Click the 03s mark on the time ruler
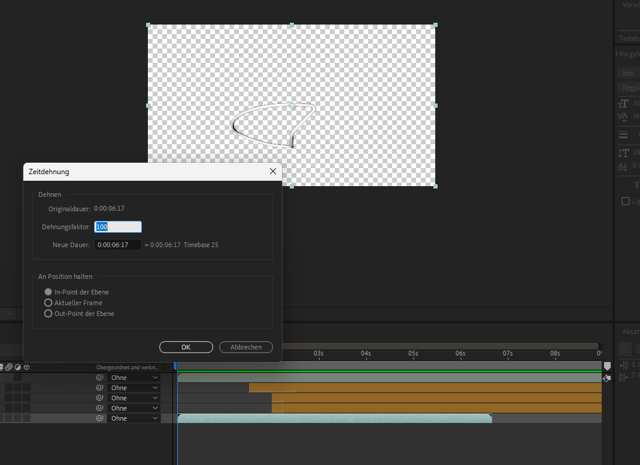The height and width of the screenshot is (465, 640). tap(319, 353)
